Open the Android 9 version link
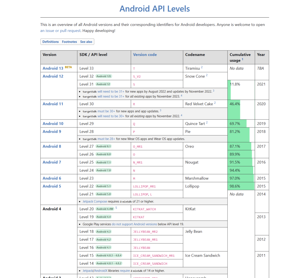308x278 pixels. point(52,131)
